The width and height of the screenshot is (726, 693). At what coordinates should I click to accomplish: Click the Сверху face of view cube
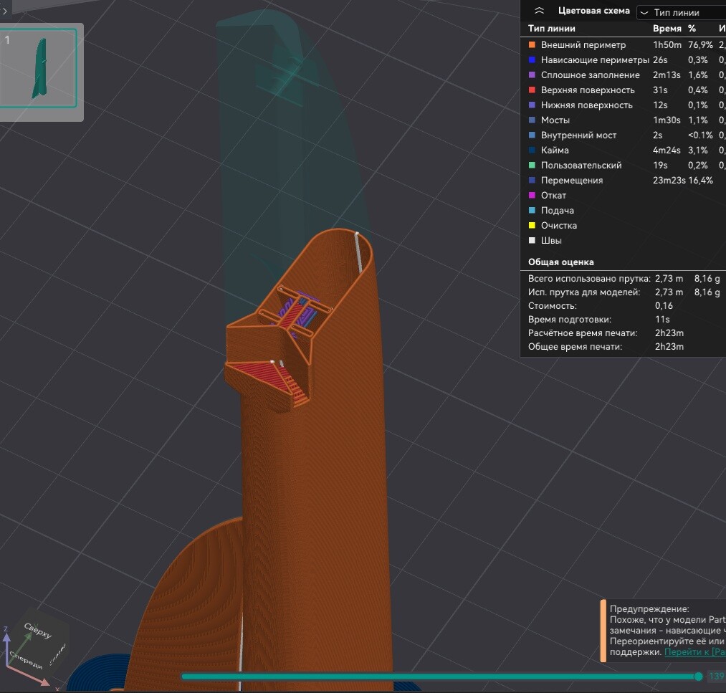point(38,631)
